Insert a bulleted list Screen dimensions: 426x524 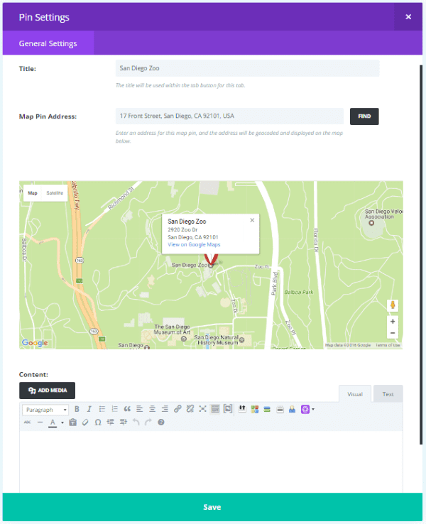coord(102,409)
